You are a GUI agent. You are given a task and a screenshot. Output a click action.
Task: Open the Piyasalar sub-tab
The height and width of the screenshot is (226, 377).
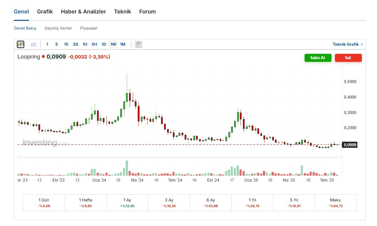point(89,28)
